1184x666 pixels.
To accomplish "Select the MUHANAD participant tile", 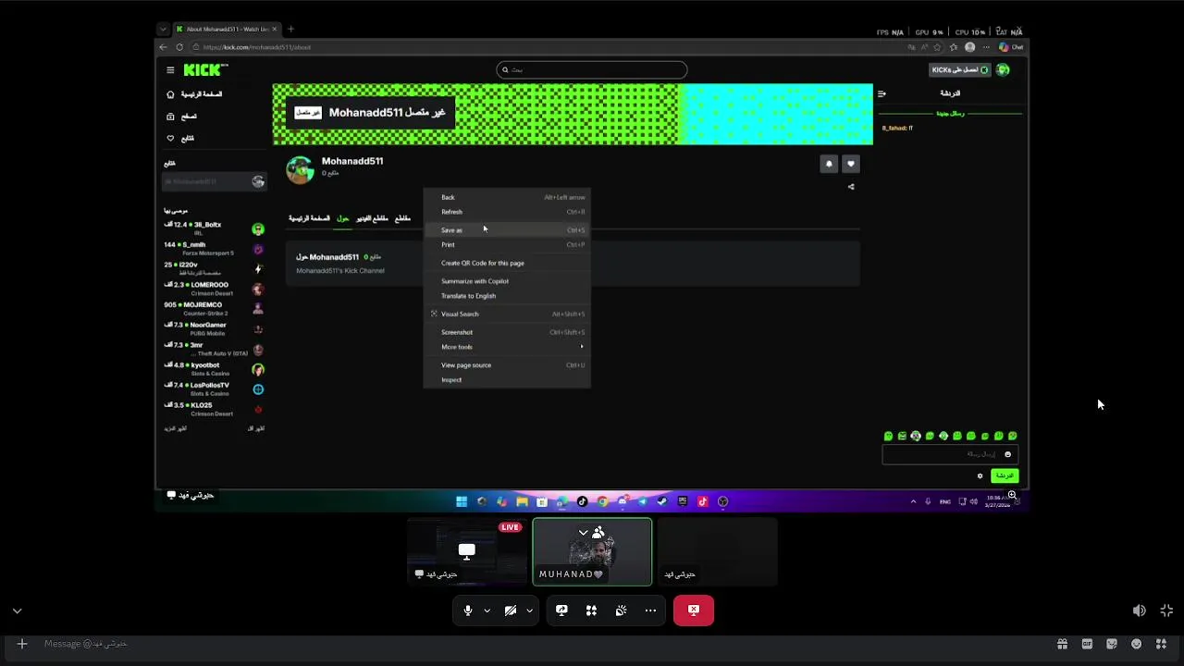I will click(592, 551).
